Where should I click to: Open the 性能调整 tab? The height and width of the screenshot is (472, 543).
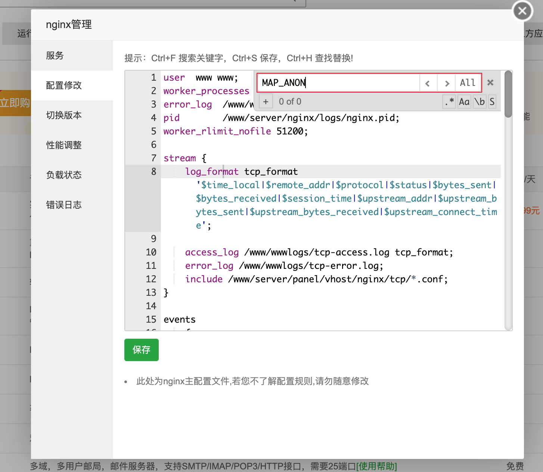[x=72, y=145]
